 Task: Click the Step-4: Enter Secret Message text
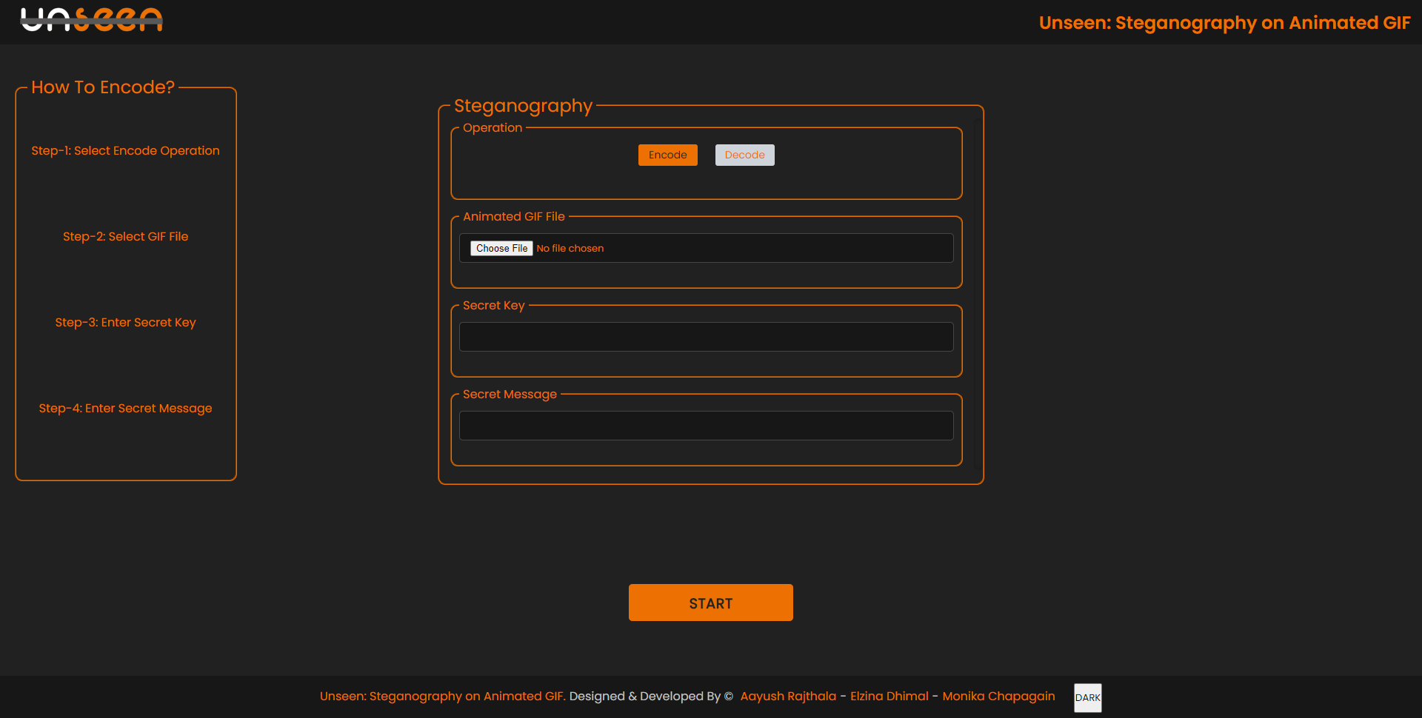coord(125,408)
